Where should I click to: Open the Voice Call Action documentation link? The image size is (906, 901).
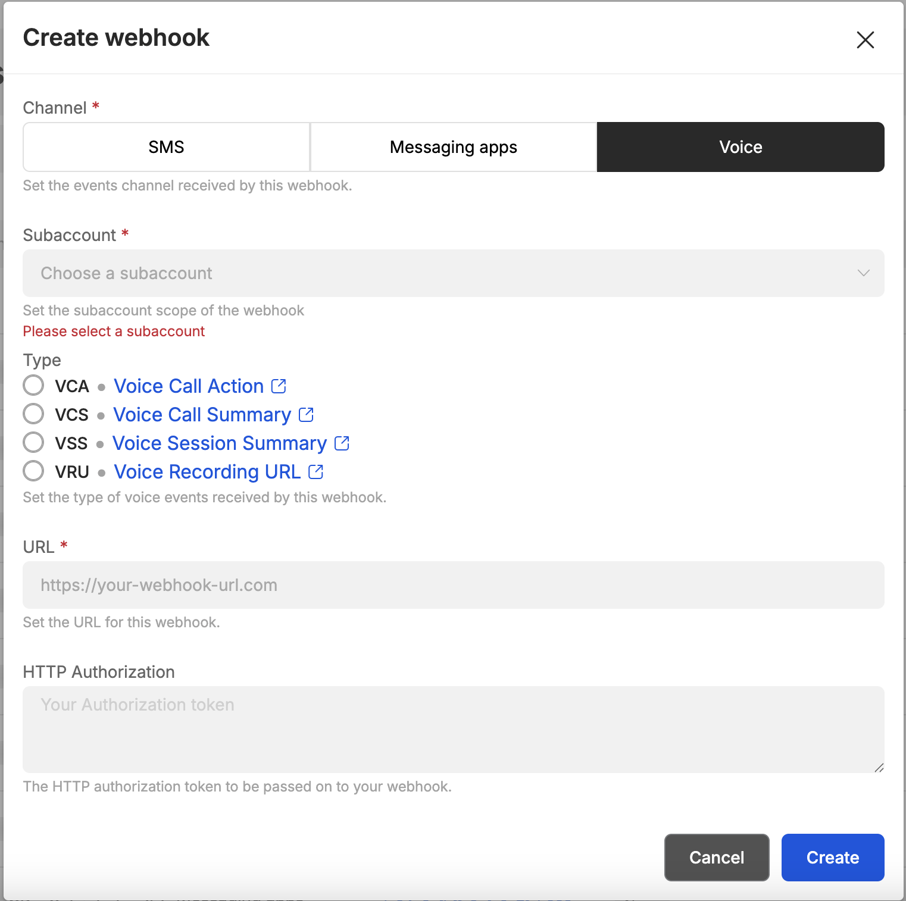coord(189,386)
